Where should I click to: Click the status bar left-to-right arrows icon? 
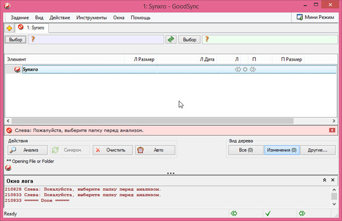302,214
